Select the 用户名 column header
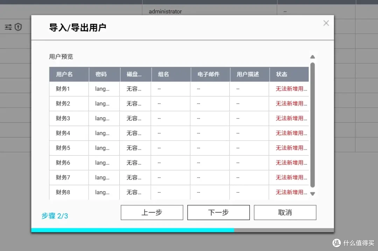 [x=69, y=74]
